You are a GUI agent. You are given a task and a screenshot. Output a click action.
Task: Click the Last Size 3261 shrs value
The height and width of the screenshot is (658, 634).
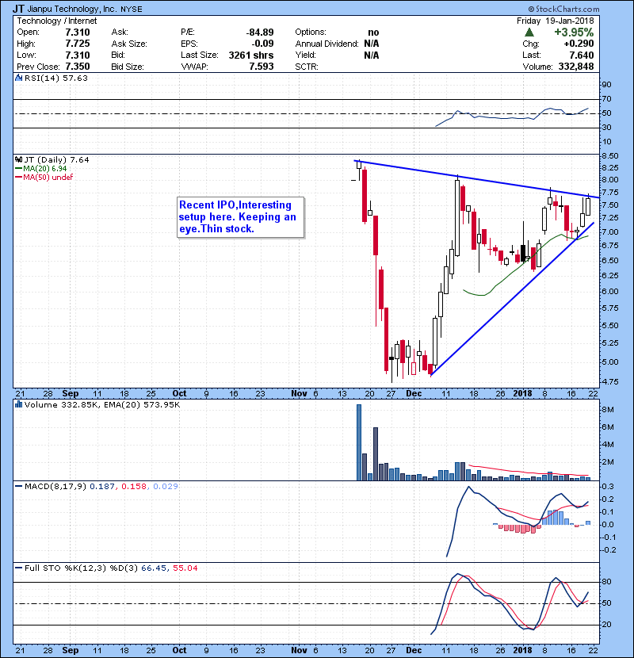point(251,55)
